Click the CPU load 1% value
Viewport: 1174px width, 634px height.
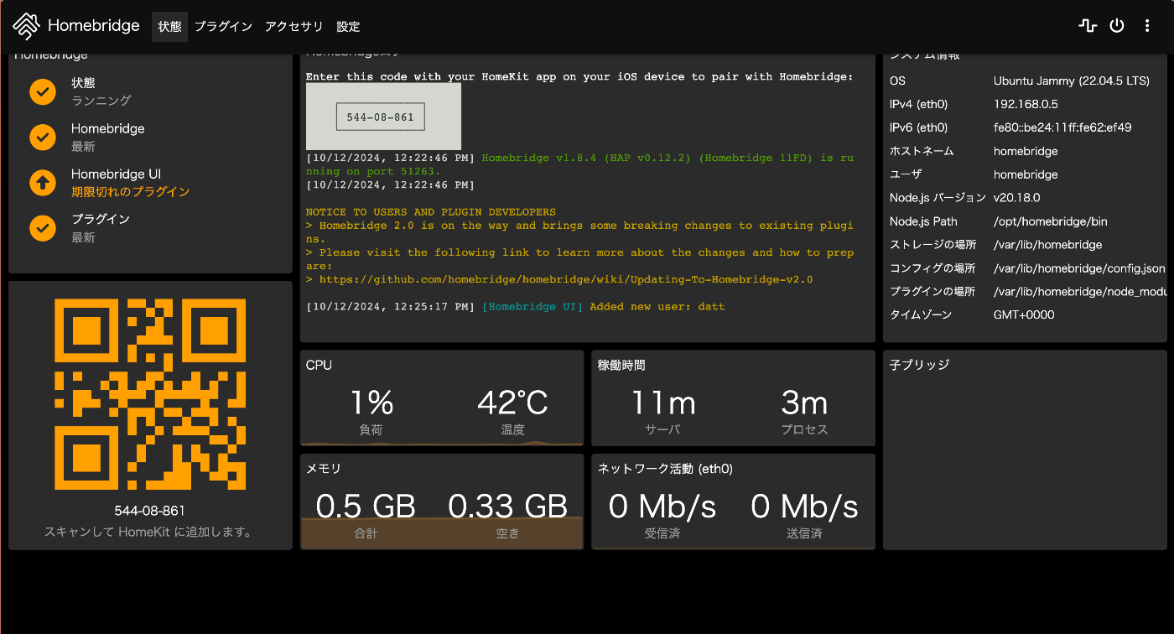pyautogui.click(x=371, y=403)
